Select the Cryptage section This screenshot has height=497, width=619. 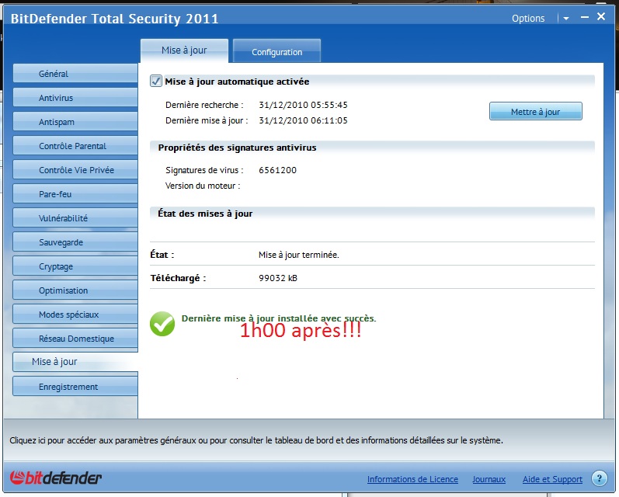pos(75,266)
